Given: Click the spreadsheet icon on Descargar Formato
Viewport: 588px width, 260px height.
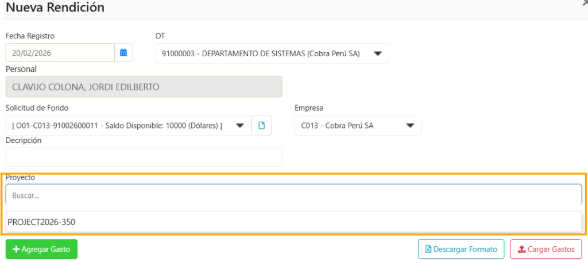Looking at the screenshot, I should (428, 250).
